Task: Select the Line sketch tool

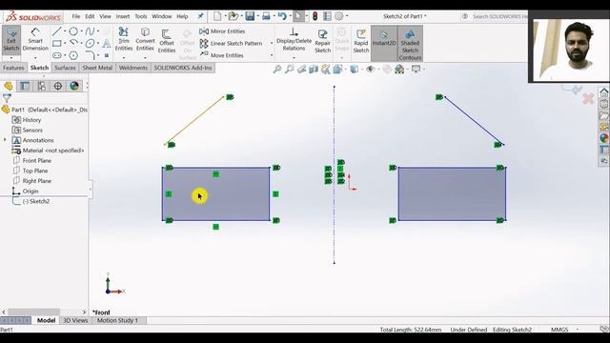Action: (x=57, y=31)
